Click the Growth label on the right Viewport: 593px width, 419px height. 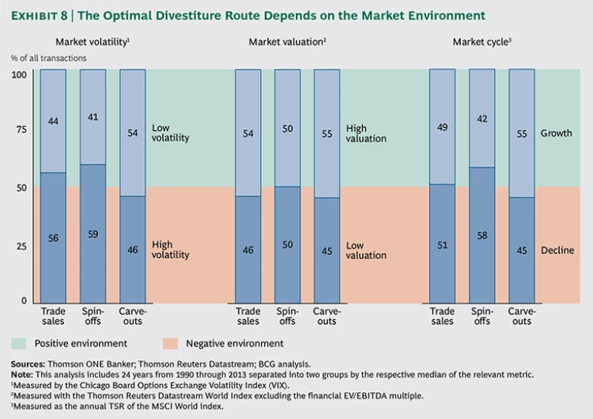tap(556, 133)
